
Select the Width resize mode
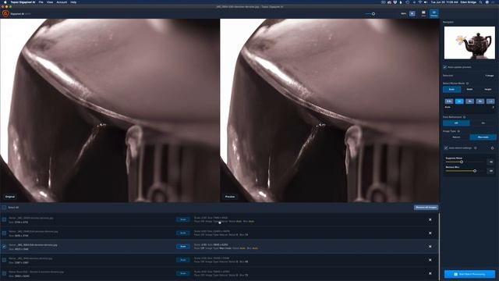tap(469, 90)
